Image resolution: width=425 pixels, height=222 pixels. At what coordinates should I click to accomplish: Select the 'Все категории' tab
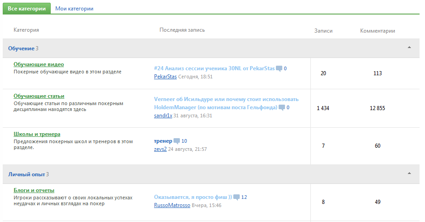[26, 9]
